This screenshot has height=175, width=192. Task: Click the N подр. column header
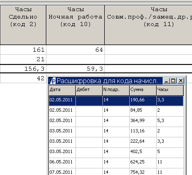tap(116, 91)
